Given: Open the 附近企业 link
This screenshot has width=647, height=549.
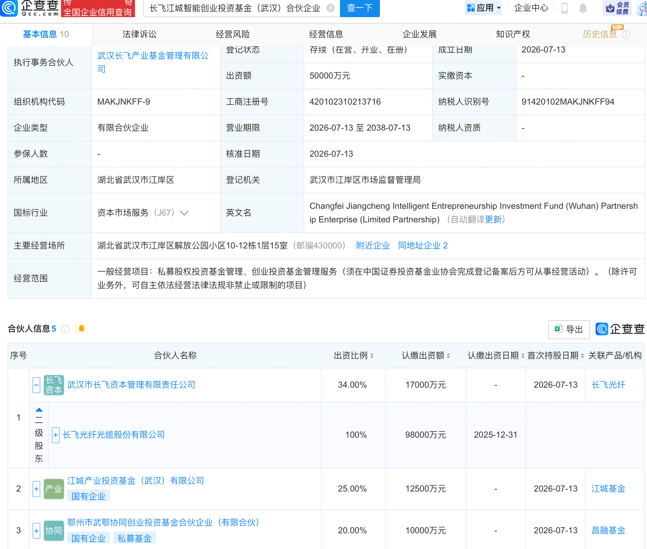Looking at the screenshot, I should [x=373, y=246].
